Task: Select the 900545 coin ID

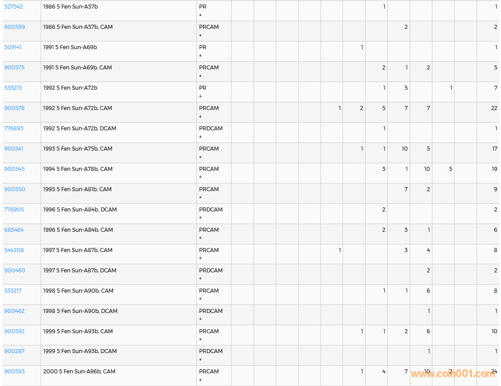Action: click(14, 169)
